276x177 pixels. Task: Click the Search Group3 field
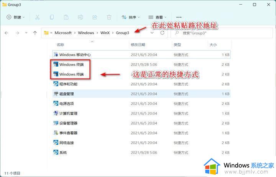click(222, 33)
